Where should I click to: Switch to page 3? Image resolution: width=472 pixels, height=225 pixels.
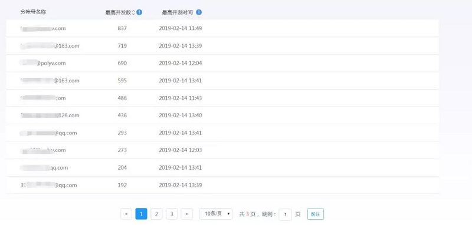point(172,214)
